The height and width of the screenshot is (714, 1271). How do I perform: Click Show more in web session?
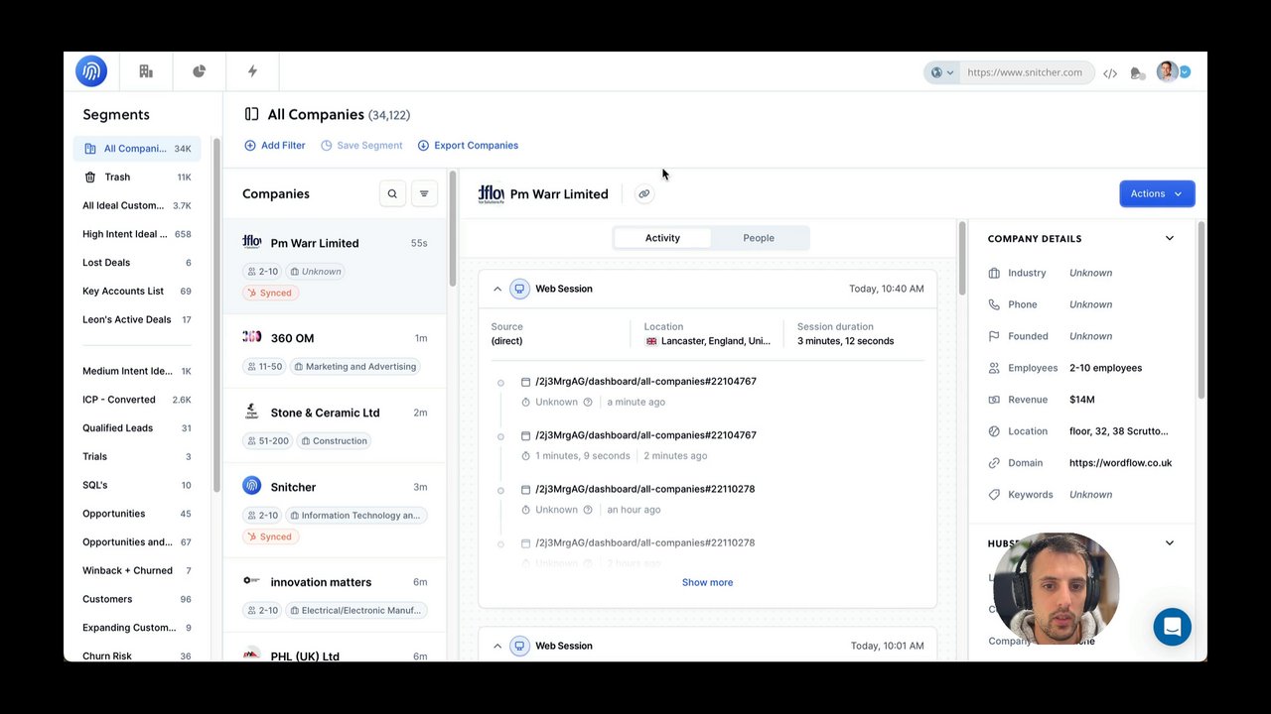[x=707, y=582]
